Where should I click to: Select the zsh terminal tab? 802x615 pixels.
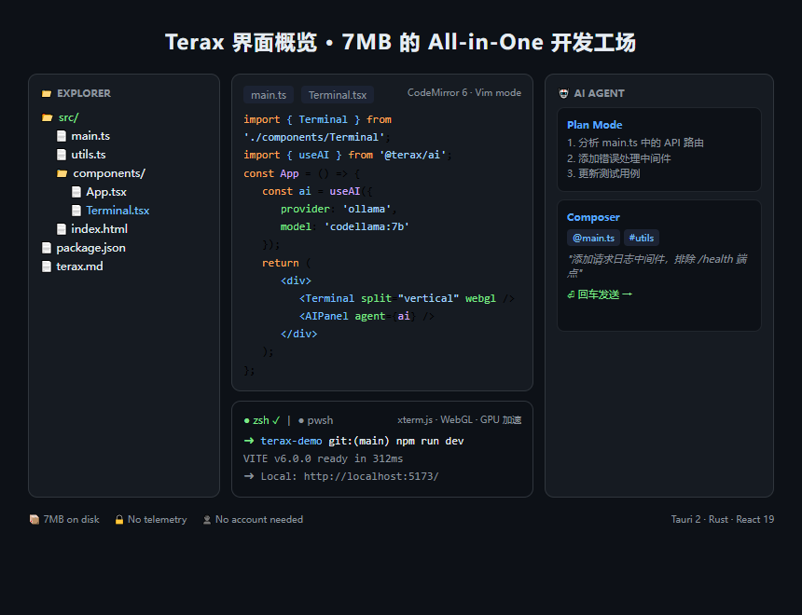click(x=262, y=420)
